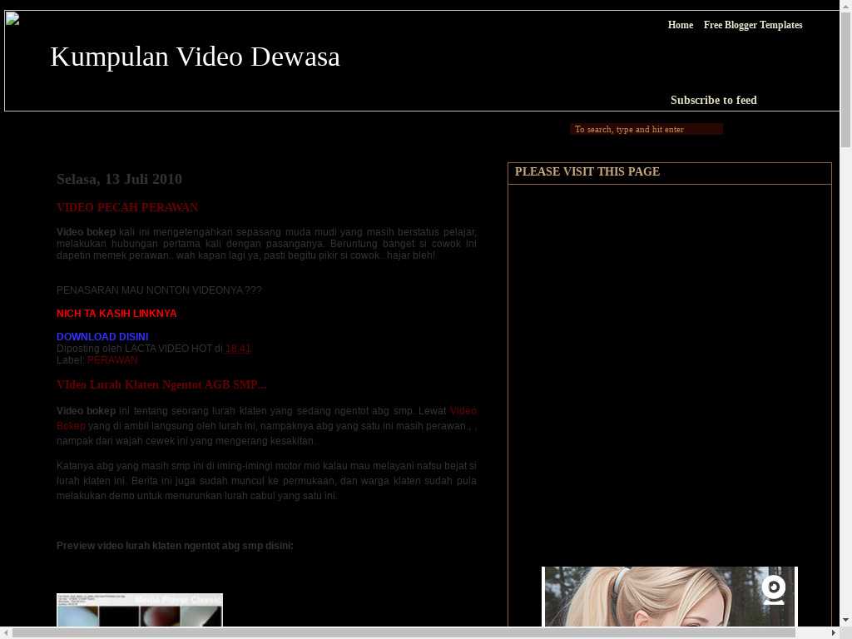Click the vertical scrollbar up arrow
Screen dimensions: 852x639
point(845,5)
